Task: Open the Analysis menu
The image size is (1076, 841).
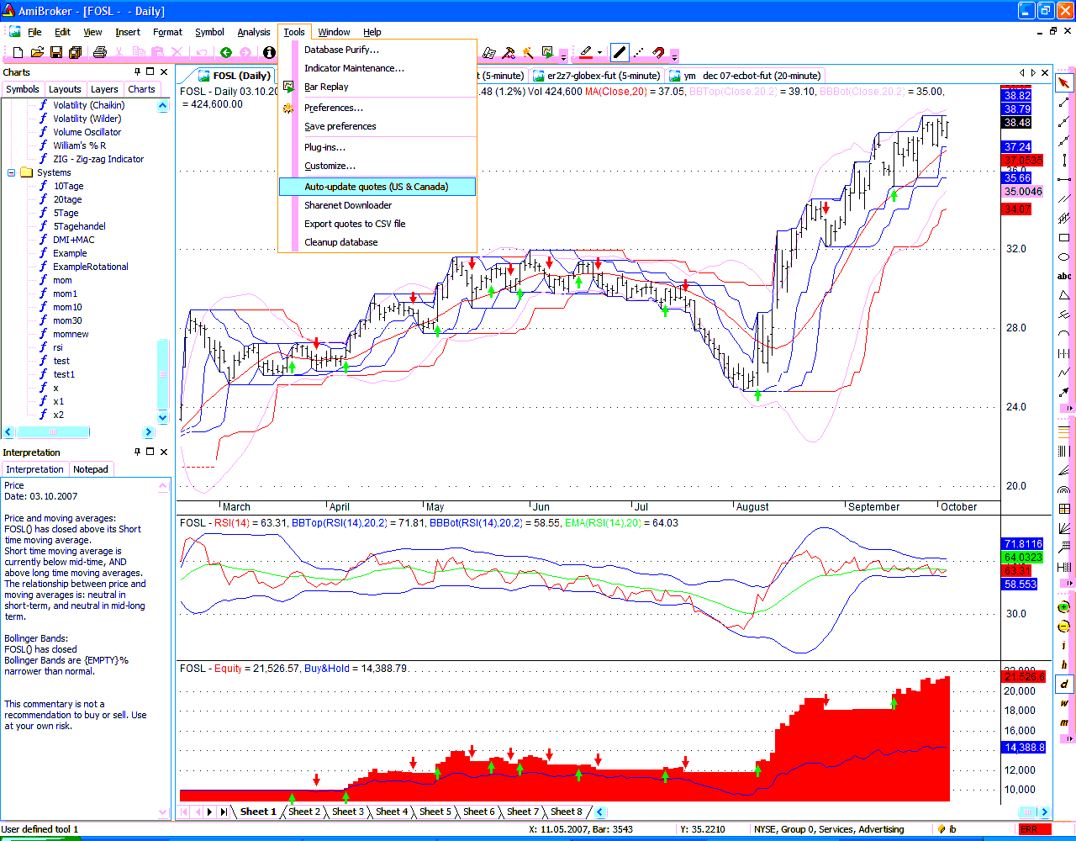Action: pos(254,32)
